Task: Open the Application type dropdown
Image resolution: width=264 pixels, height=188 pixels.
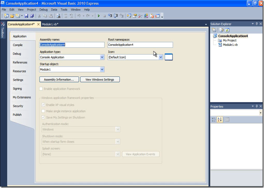Action: click(102, 57)
